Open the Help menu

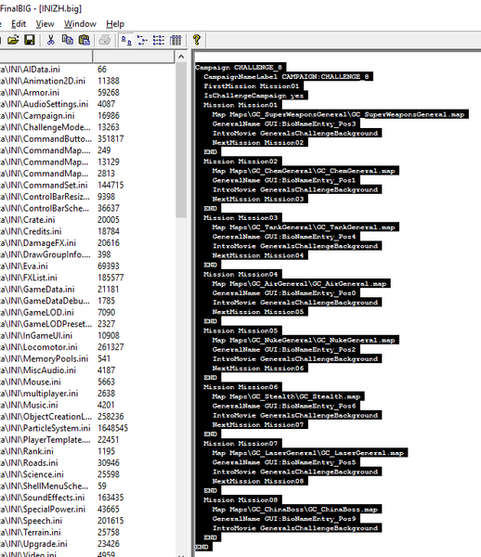(x=115, y=24)
